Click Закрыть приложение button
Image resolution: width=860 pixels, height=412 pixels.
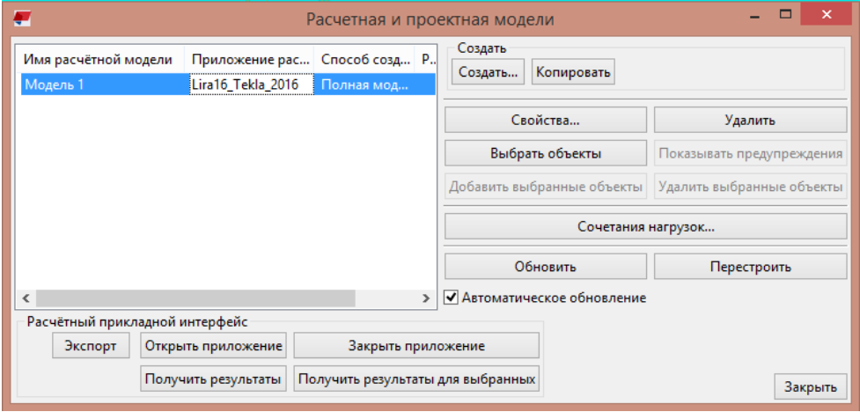click(x=415, y=346)
